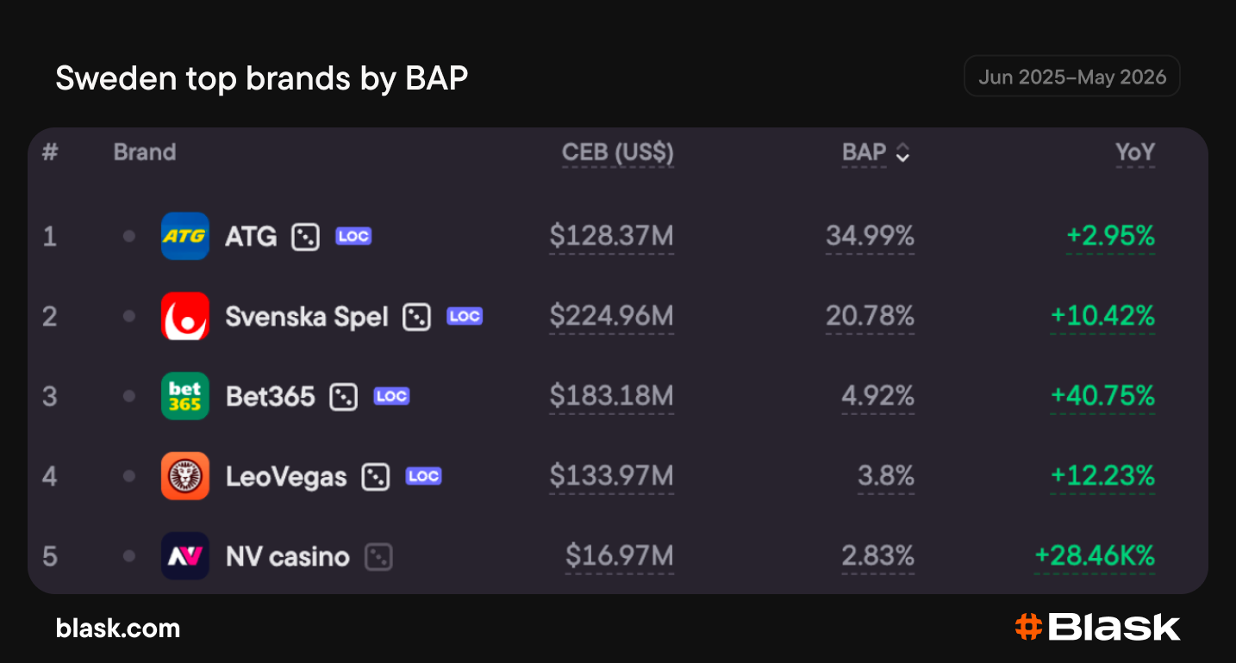This screenshot has height=663, width=1236.
Task: Click the CEB (US$) column header
Action: coord(618,152)
